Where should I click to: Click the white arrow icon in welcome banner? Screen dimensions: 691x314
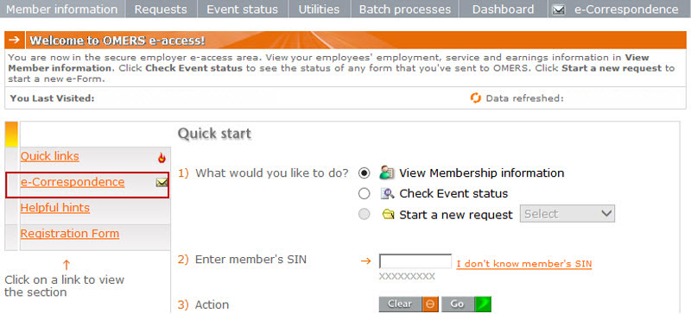pyautogui.click(x=15, y=40)
